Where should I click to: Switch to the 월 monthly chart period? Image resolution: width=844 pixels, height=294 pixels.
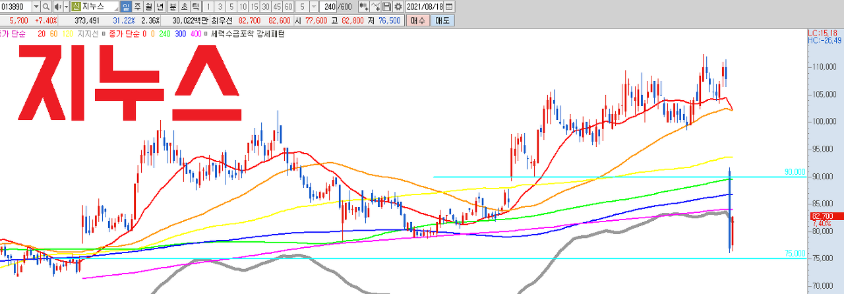pyautogui.click(x=148, y=7)
